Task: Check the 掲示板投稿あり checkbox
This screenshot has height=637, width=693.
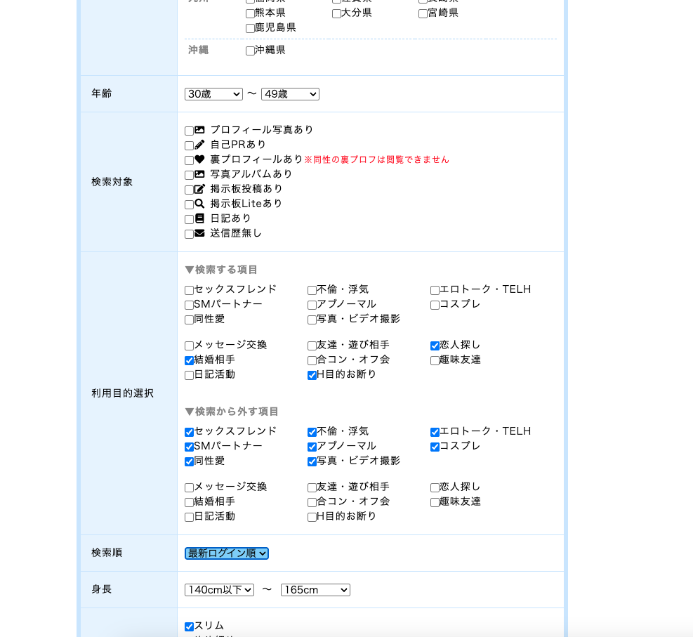Action: pyautogui.click(x=189, y=190)
